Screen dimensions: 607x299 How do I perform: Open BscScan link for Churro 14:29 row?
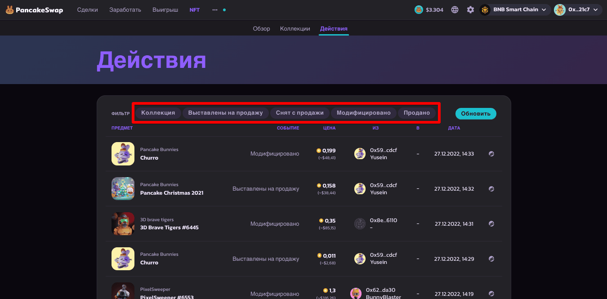click(491, 259)
